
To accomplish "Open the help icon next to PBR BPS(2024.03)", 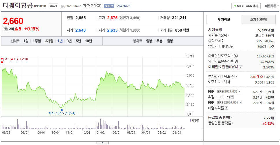I will (x=240, y=103).
